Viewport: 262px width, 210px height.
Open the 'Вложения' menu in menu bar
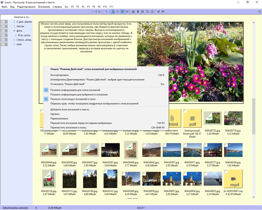tap(44, 7)
